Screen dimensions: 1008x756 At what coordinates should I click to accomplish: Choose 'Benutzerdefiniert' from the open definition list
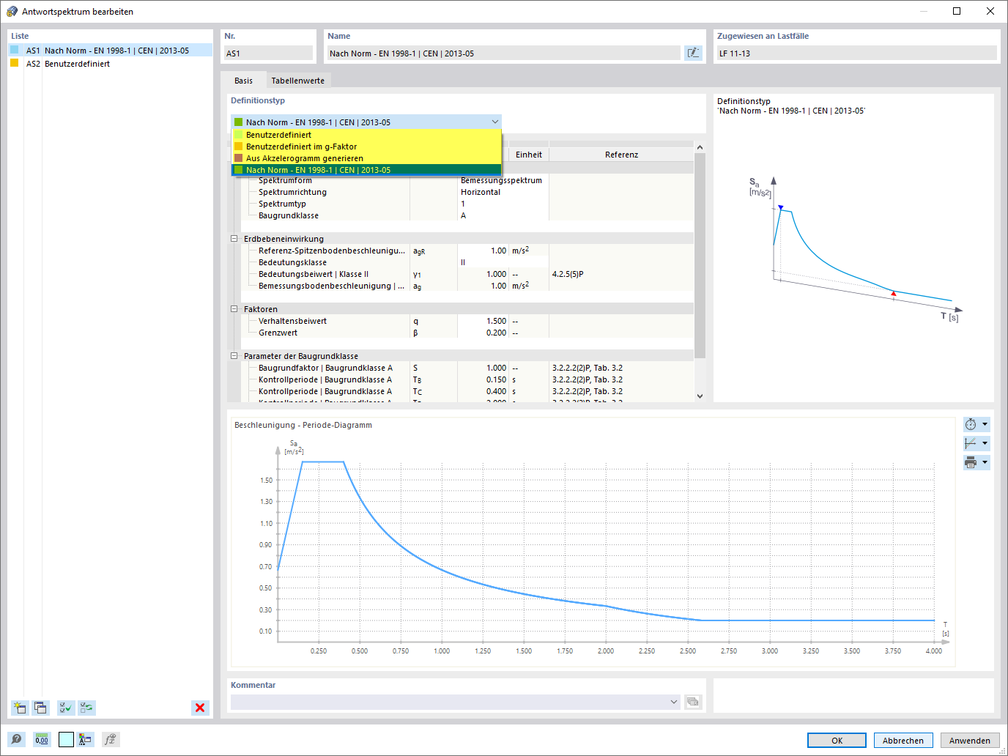point(366,135)
